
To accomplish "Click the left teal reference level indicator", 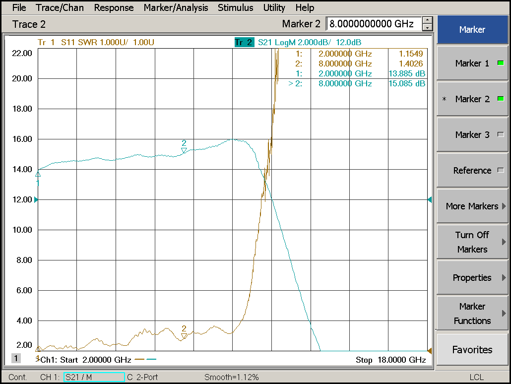I will 36,199.
